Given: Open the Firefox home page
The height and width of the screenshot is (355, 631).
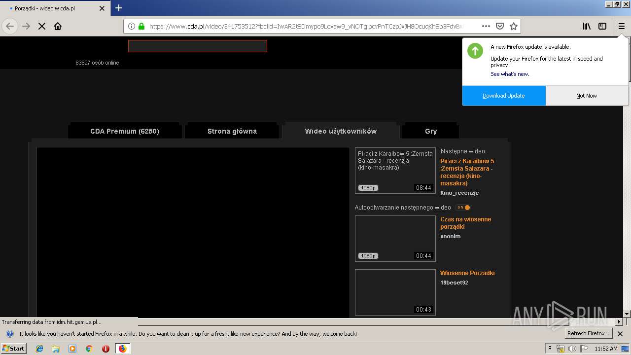Looking at the screenshot, I should tap(58, 26).
